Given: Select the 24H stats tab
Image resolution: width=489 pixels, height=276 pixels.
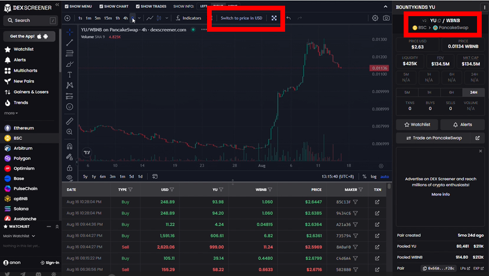Looking at the screenshot, I should pos(473,93).
